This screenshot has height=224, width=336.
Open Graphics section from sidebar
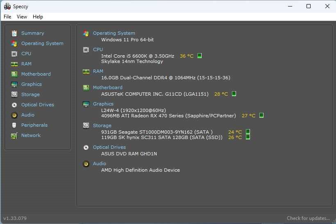tap(32, 84)
